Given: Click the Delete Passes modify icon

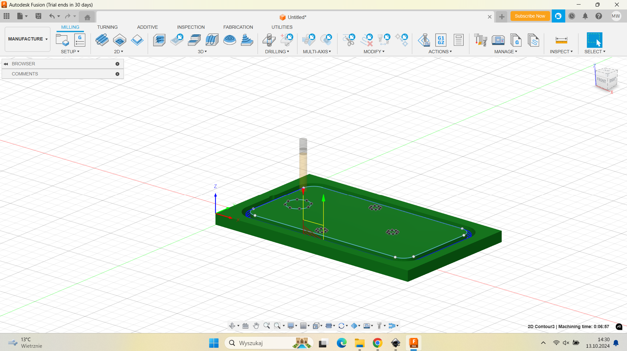Looking at the screenshot, I should coord(367,40).
